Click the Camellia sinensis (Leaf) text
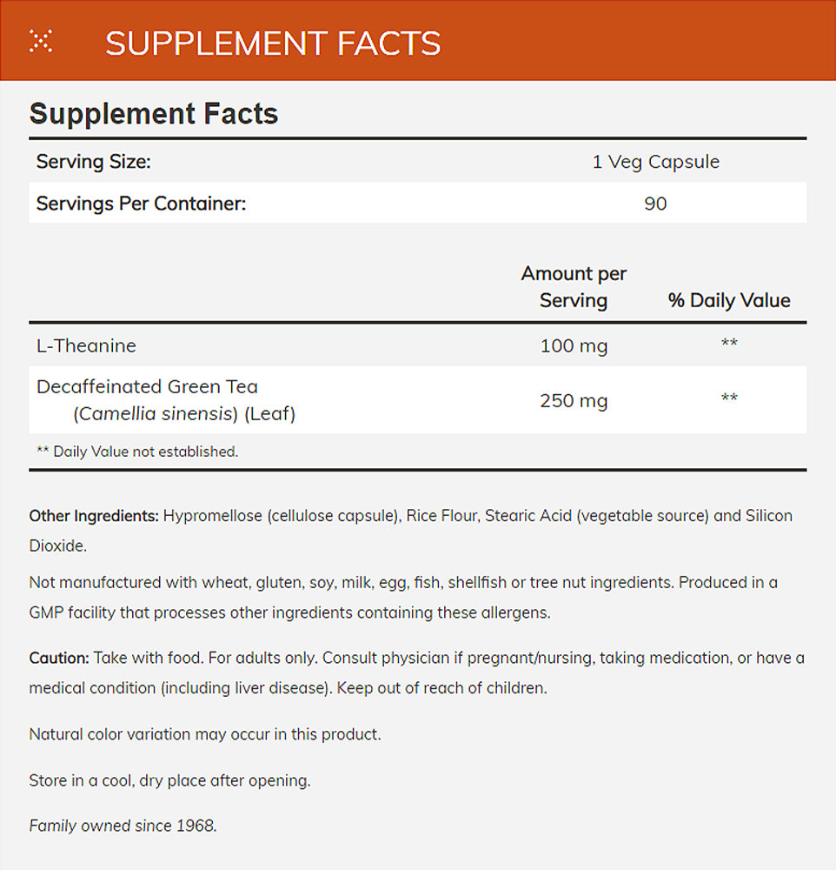Viewport: 836px width, 870px height. [184, 414]
